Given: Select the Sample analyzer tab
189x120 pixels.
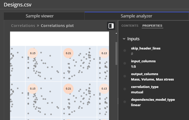Looking at the screenshot, I should (137, 16).
